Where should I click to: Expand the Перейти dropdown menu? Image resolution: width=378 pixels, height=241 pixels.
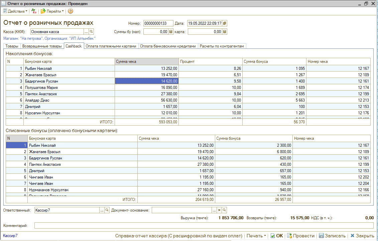pos(52,11)
